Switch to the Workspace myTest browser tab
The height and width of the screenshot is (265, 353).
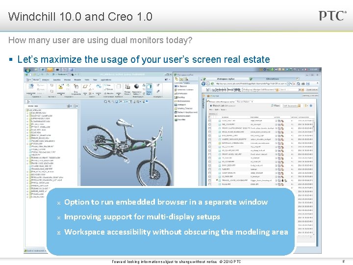click(226, 79)
